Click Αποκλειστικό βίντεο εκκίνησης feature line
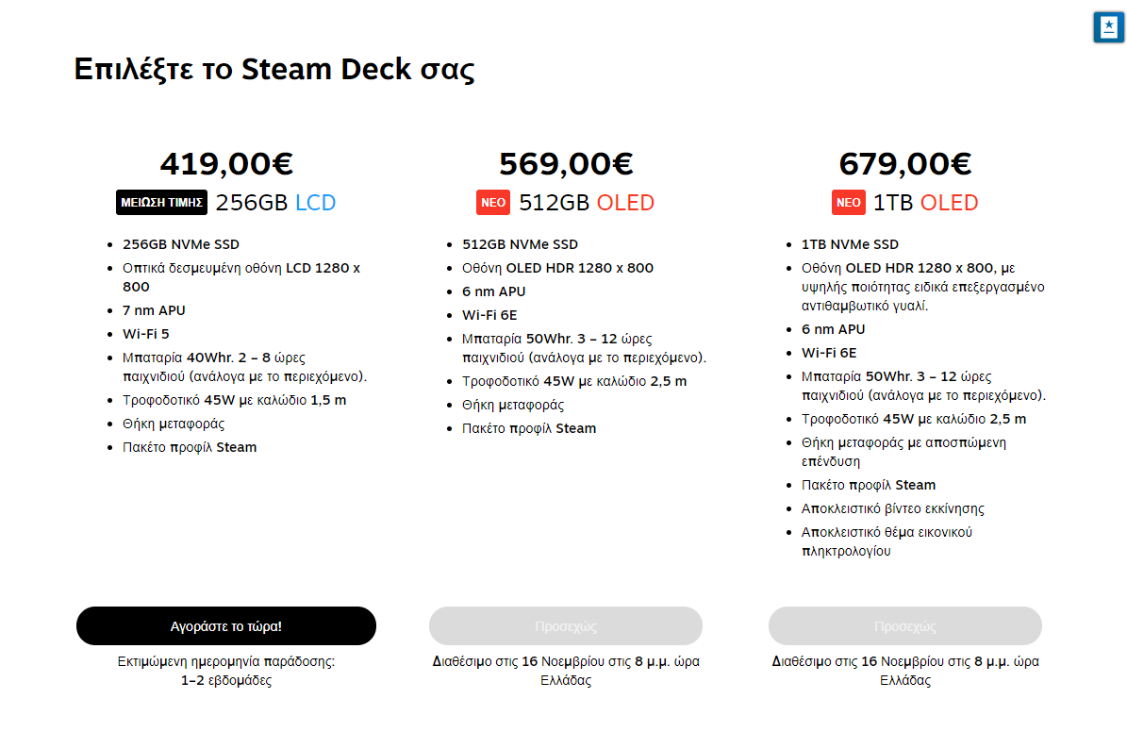 tap(893, 508)
